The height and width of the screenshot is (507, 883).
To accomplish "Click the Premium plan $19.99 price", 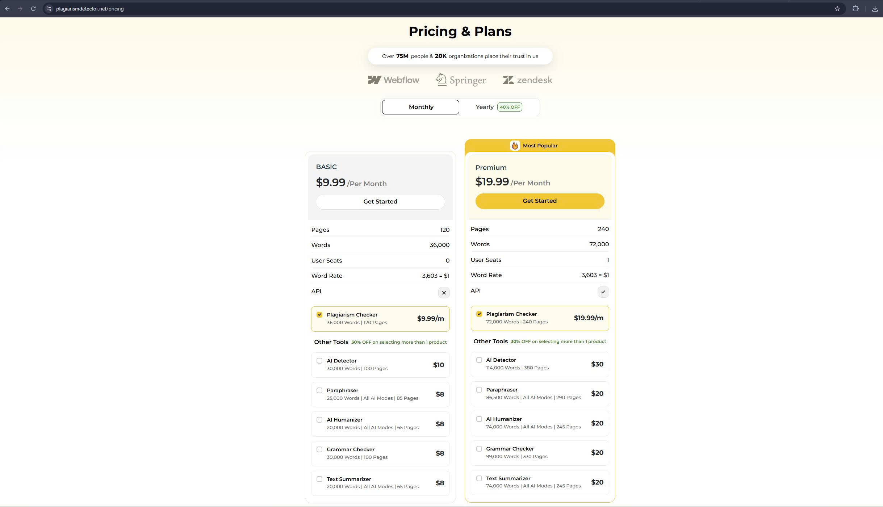I will 492,181.
